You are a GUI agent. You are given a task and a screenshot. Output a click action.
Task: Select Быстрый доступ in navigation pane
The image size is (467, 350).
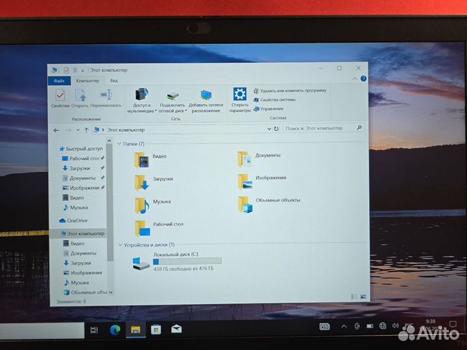coord(81,148)
